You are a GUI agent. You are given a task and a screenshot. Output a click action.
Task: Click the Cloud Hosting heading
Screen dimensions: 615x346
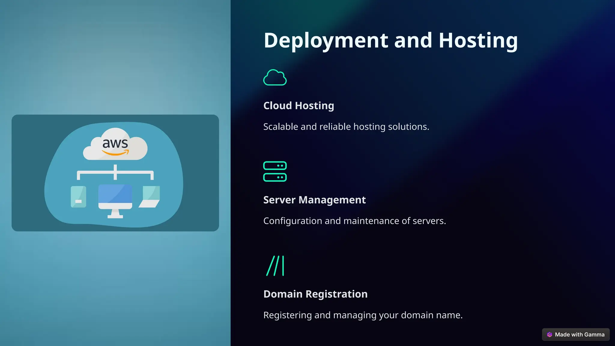[298, 106]
